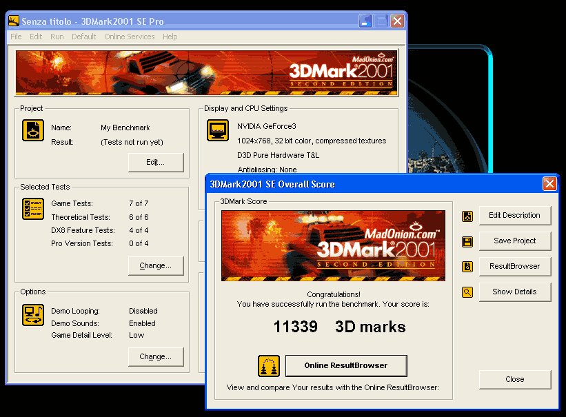Click the Theoretical Tests '6 of 6' value
566x417 pixels.
pos(139,217)
